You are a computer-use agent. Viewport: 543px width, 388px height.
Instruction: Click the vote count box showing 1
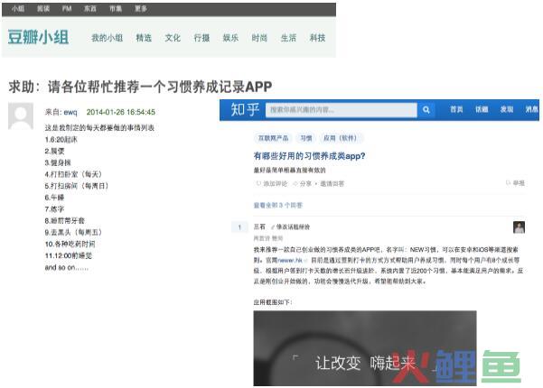[x=239, y=227]
